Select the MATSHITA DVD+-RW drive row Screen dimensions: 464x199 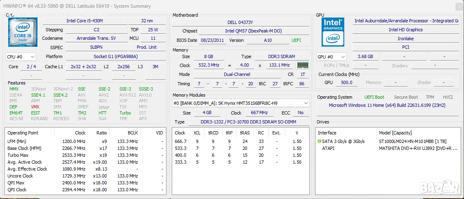coord(389,148)
